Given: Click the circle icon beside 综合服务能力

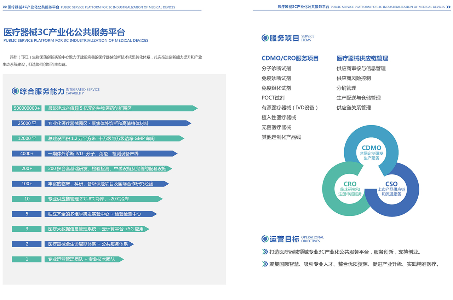Looking at the screenshot, I should [15, 91].
